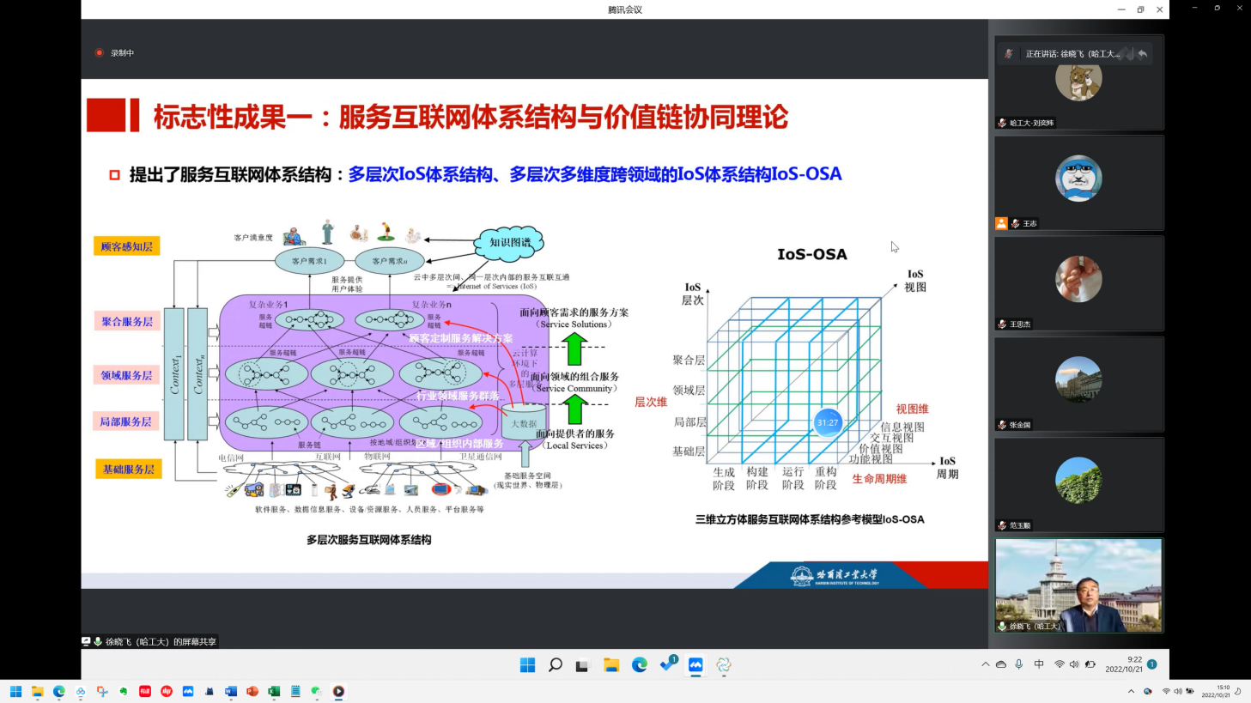This screenshot has width=1251, height=703.
Task: Click the blue 31:27 timer bubble
Action: (828, 422)
